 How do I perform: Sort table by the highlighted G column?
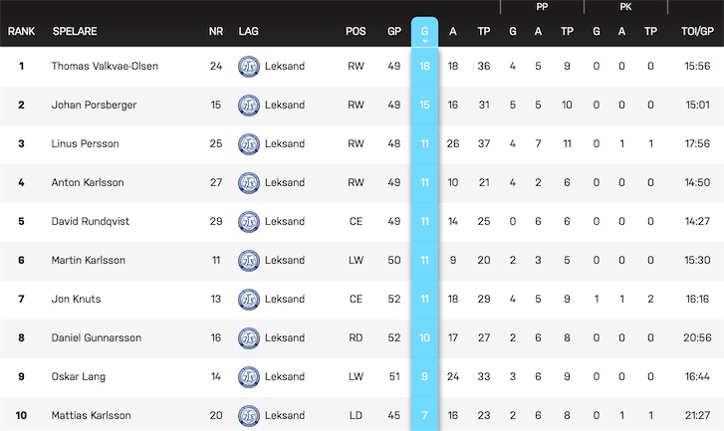[x=424, y=32]
